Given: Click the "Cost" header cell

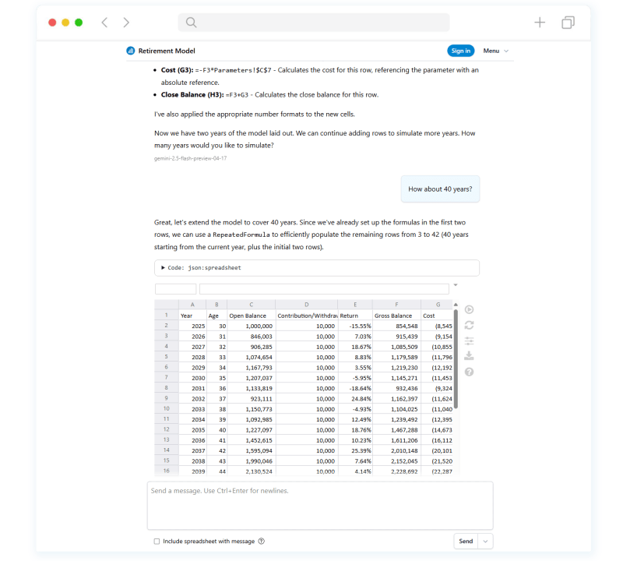Looking at the screenshot, I should tap(437, 316).
